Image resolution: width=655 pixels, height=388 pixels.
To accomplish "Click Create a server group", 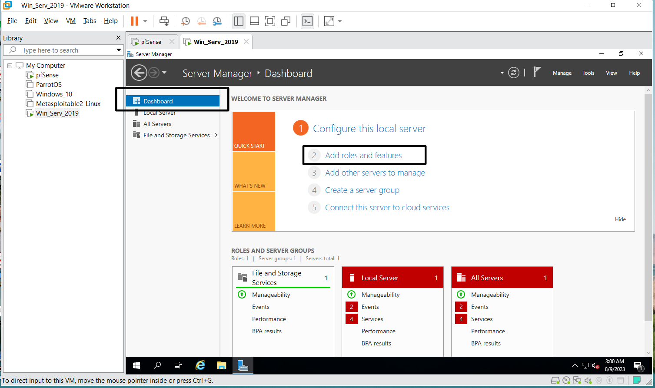I will (362, 190).
